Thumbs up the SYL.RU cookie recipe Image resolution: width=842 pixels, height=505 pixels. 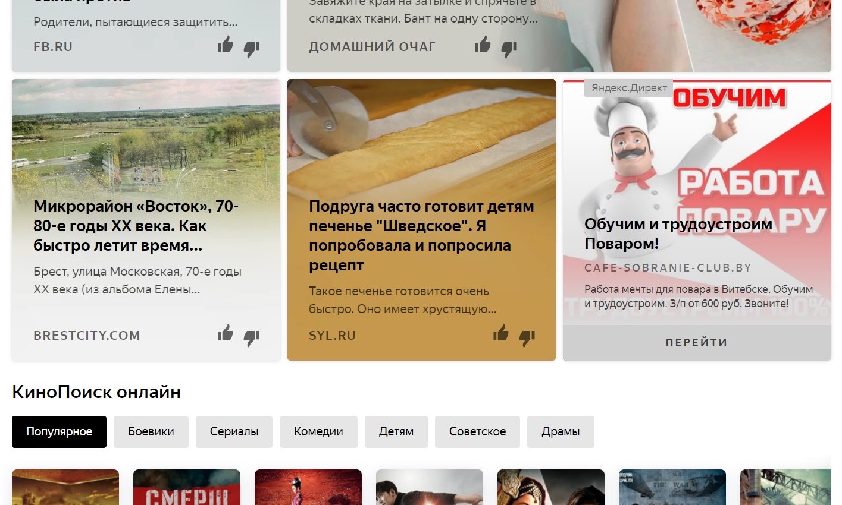[501, 333]
